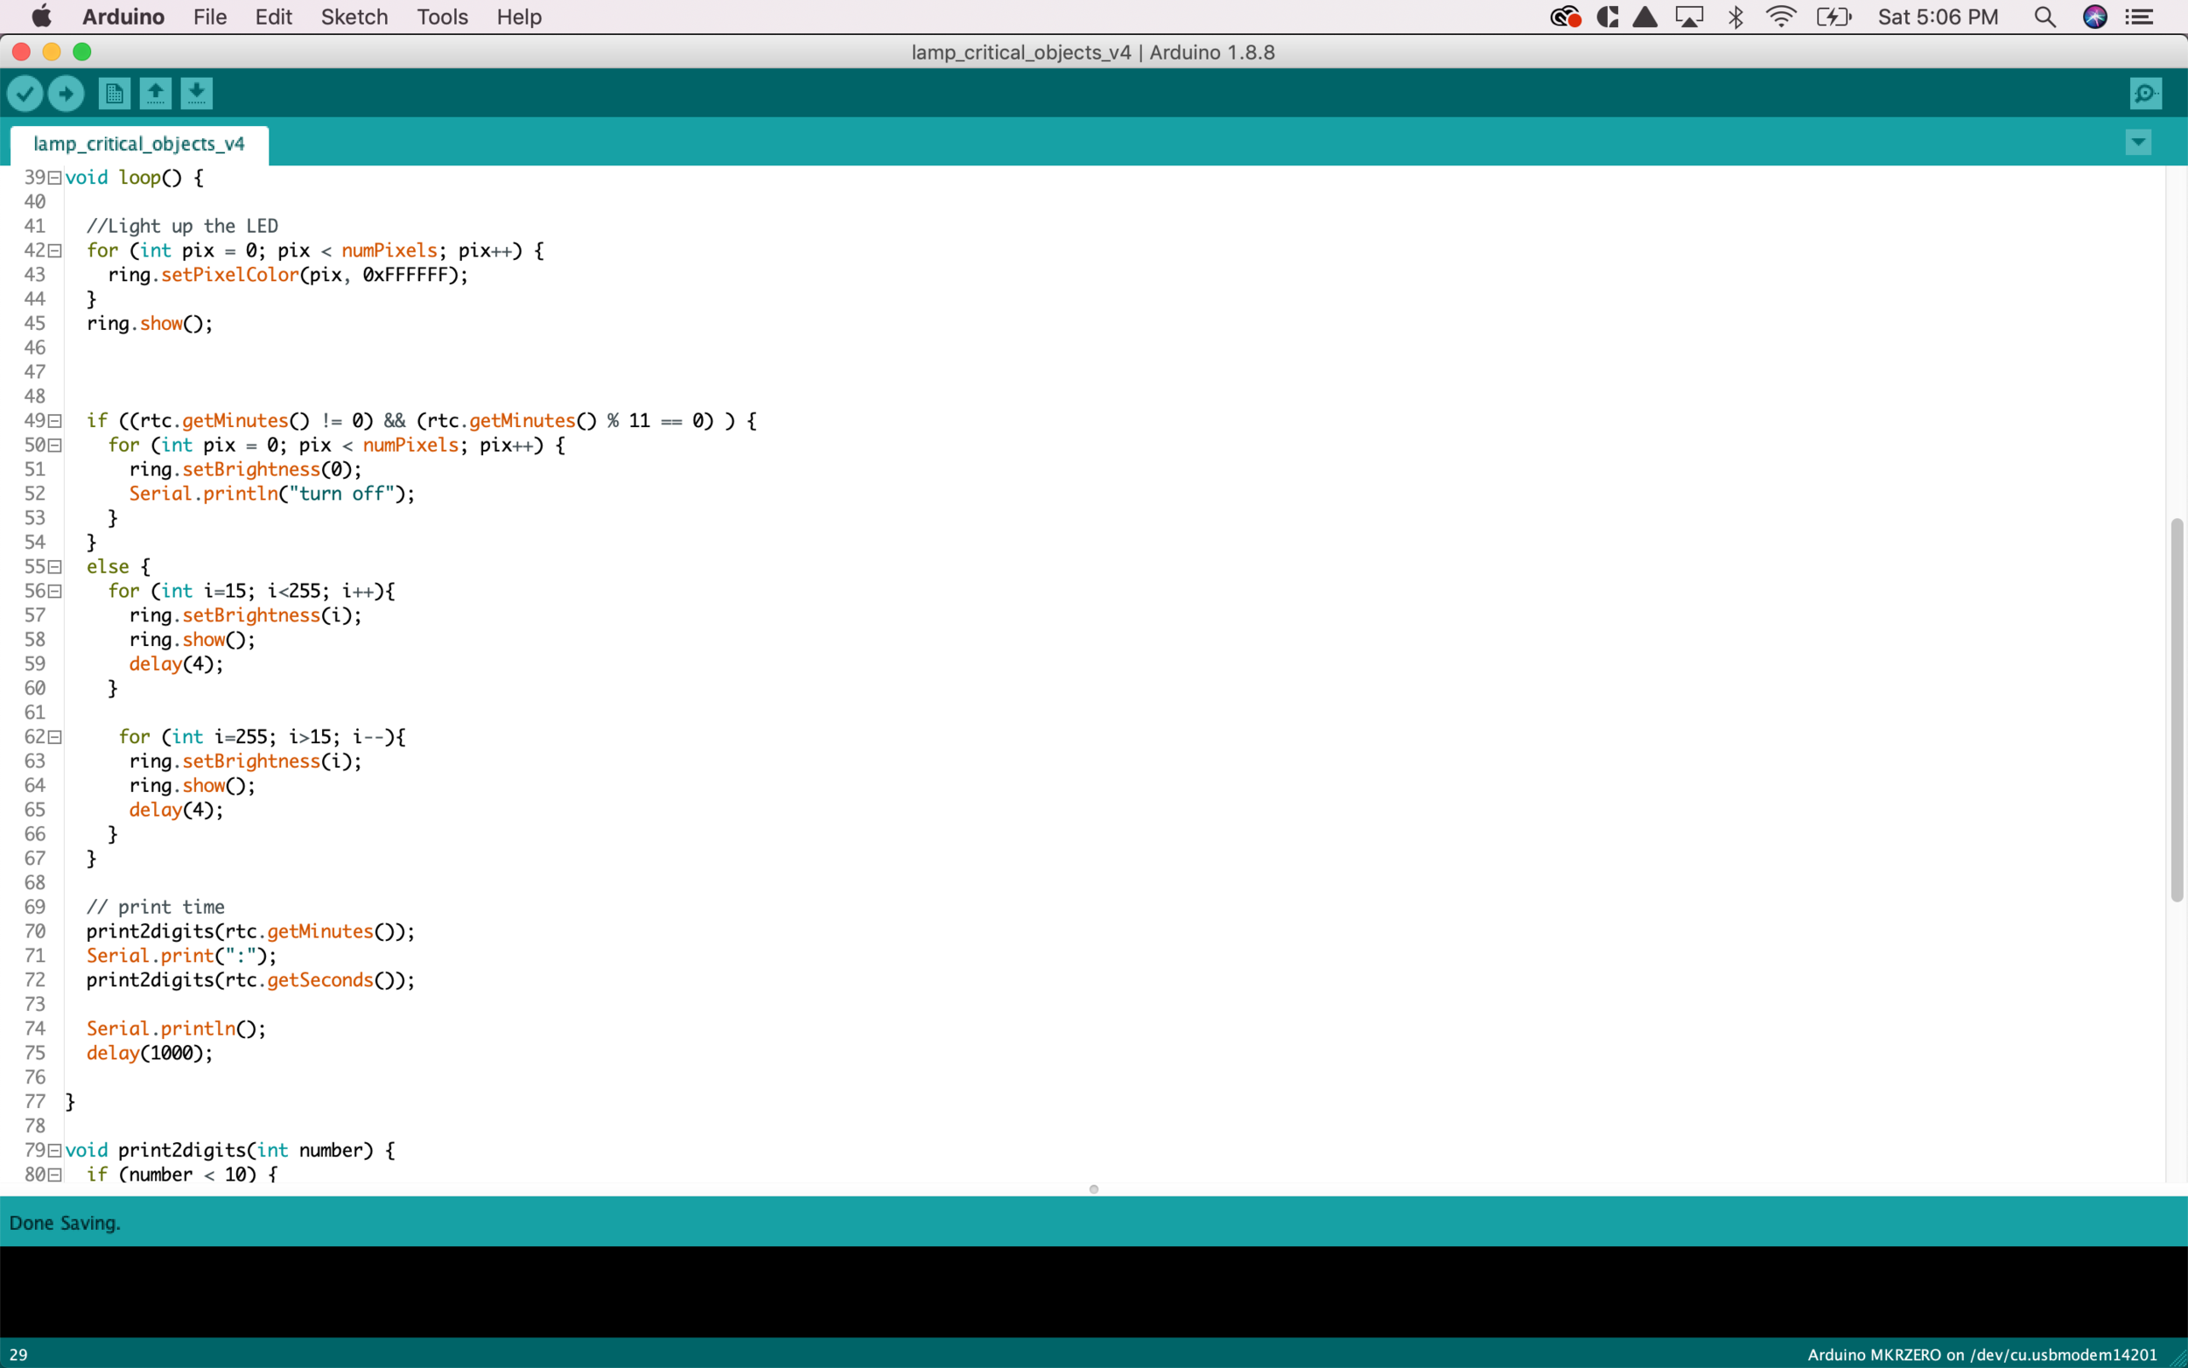2188x1368 pixels.
Task: Click the 'Done Saving.' status message
Action: [x=64, y=1224]
